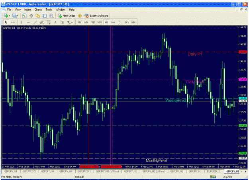Viewport: 249px width, 180px height.
Task: Select the Equidistant Channel tool
Action: coord(42,22)
